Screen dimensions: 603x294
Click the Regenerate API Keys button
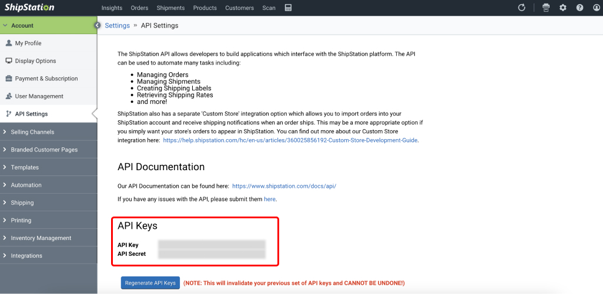[x=150, y=283]
